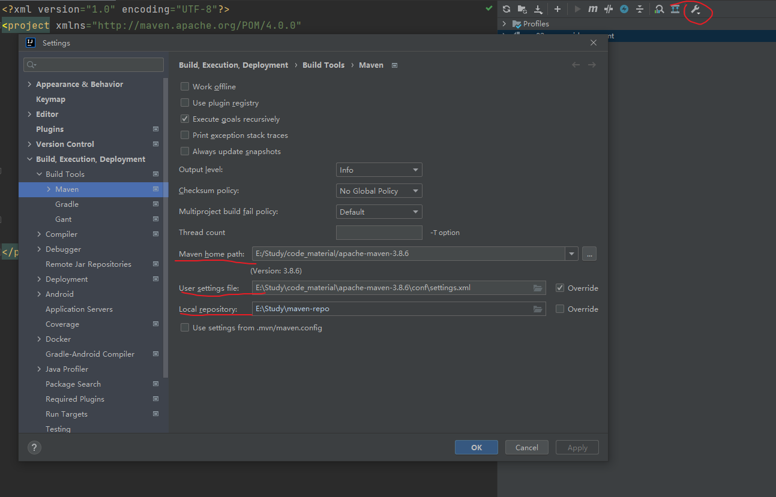Execute Maven goal 'm' icon
The height and width of the screenshot is (497, 776).
pos(593,9)
